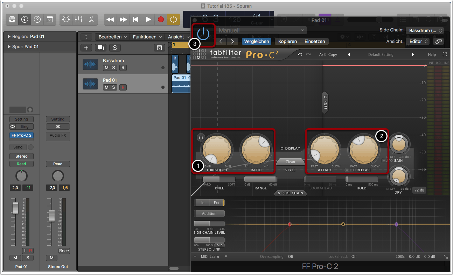Click the plugin link chain icon
This screenshot has width=453, height=275.
(x=438, y=41)
